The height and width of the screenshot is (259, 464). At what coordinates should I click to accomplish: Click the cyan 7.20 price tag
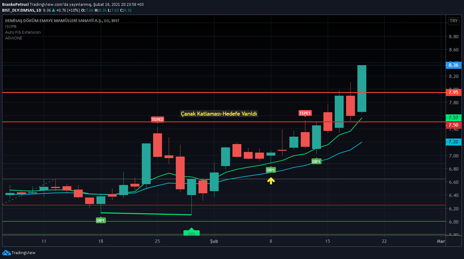[453, 142]
